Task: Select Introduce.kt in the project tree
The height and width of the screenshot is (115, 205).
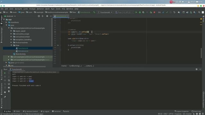Action: [23, 51]
